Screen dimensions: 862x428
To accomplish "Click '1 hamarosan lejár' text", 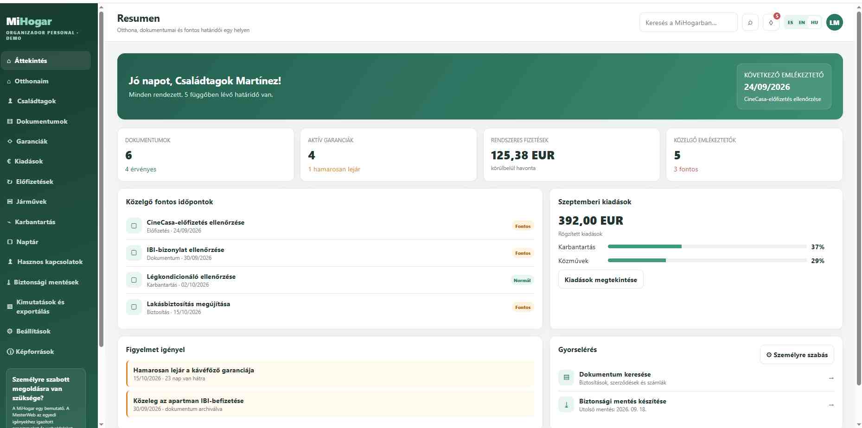I will (x=334, y=169).
